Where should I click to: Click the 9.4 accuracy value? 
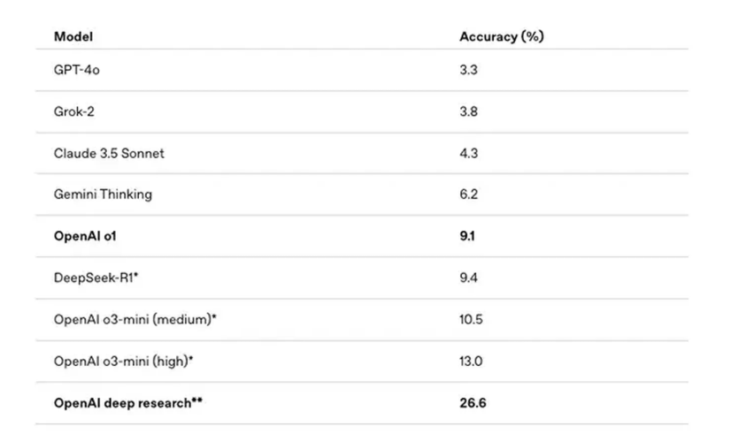[468, 278]
